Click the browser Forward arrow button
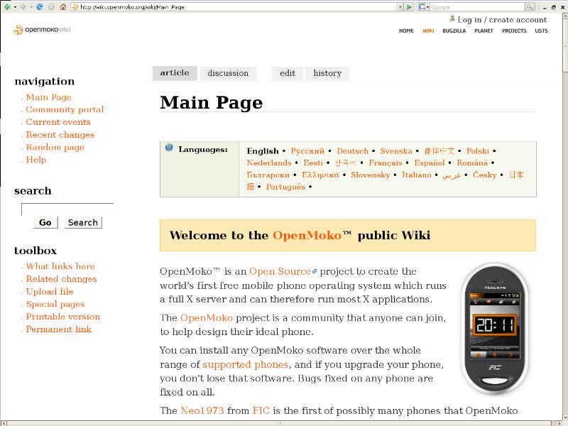 (x=23, y=6)
